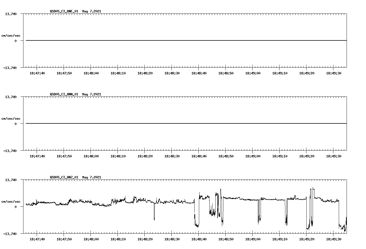Select the QSD05_CI_HNZ_01 channel label

tap(63, 178)
